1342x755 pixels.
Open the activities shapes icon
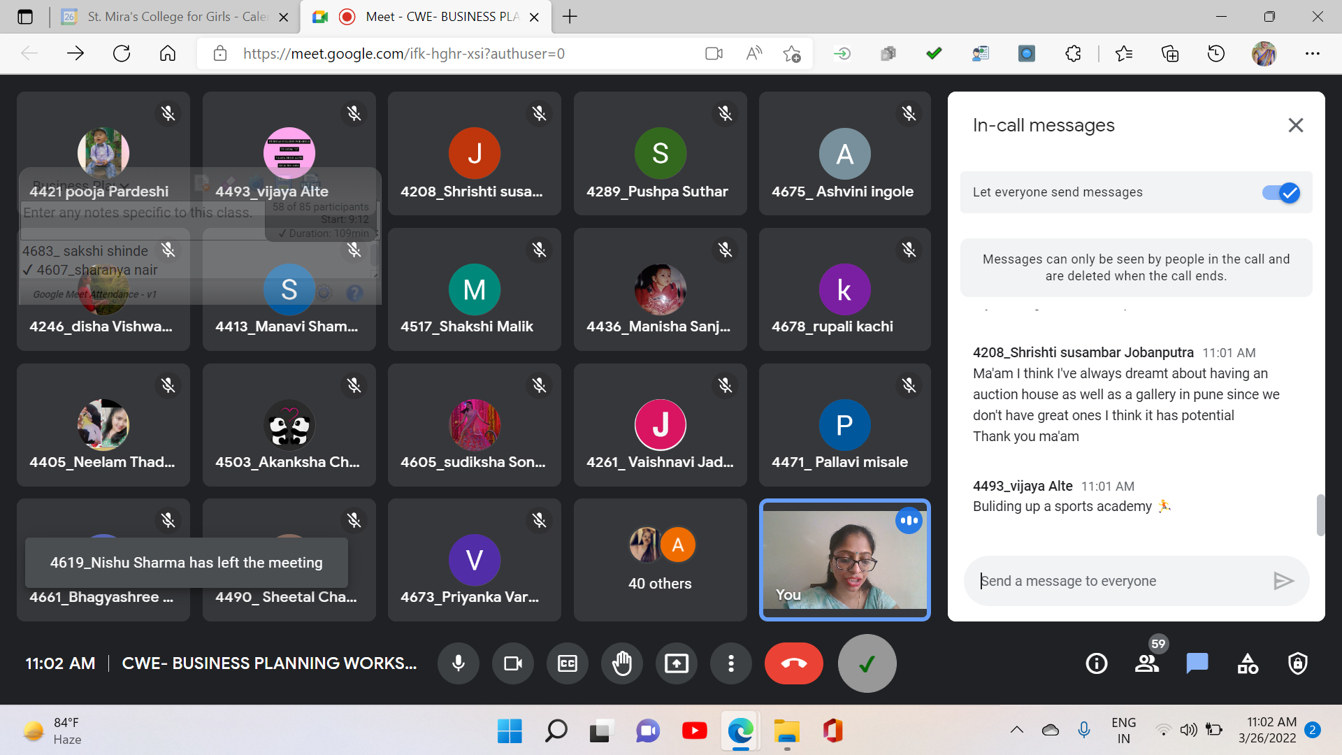pos(1248,663)
